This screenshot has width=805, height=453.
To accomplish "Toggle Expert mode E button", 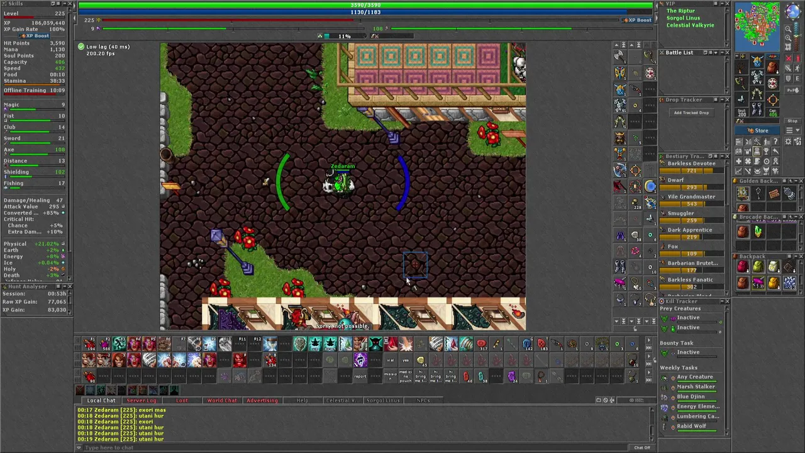I will pos(797,78).
